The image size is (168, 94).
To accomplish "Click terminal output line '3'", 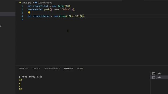I will [20, 86].
